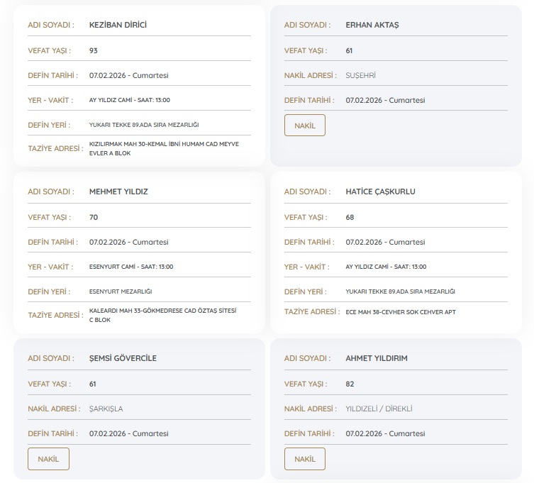Select the name Keziban Dirici
The image size is (534, 483).
pos(118,25)
